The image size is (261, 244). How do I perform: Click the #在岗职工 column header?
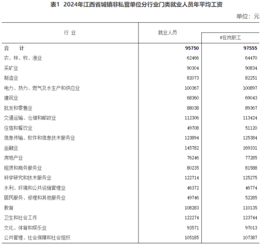point(230,38)
